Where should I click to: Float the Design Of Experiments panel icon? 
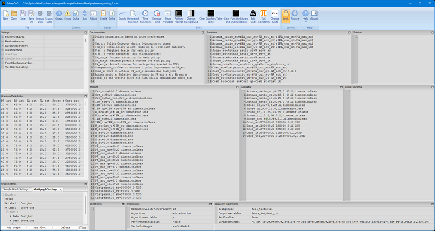(432, 204)
